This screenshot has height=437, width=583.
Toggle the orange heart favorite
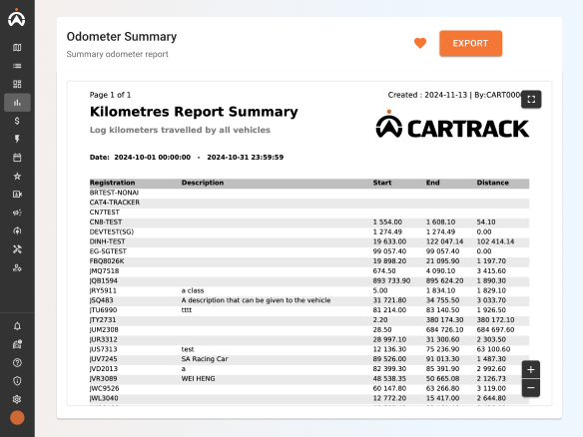click(420, 44)
